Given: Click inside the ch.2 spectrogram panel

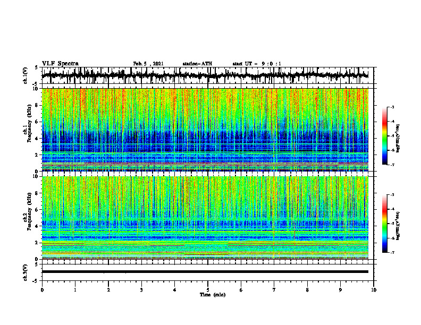Looking at the screenshot, I should pyautogui.click(x=205, y=218).
